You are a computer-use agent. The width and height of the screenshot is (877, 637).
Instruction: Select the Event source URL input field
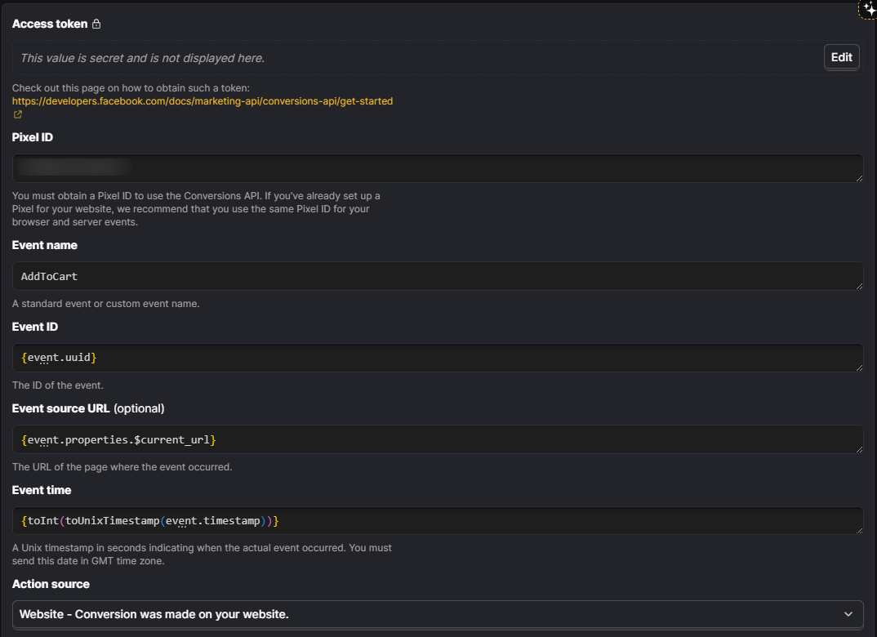[437, 439]
